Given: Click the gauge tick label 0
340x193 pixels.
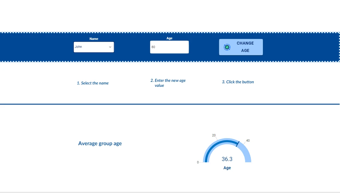Looking at the screenshot, I should 198,162.
